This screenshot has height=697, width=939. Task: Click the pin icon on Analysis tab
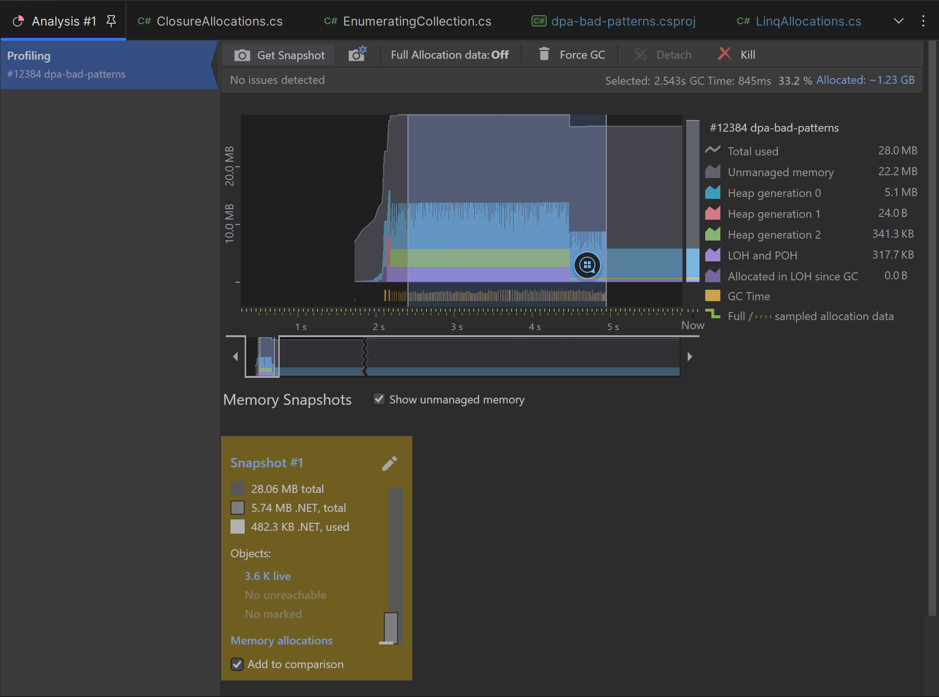click(111, 21)
